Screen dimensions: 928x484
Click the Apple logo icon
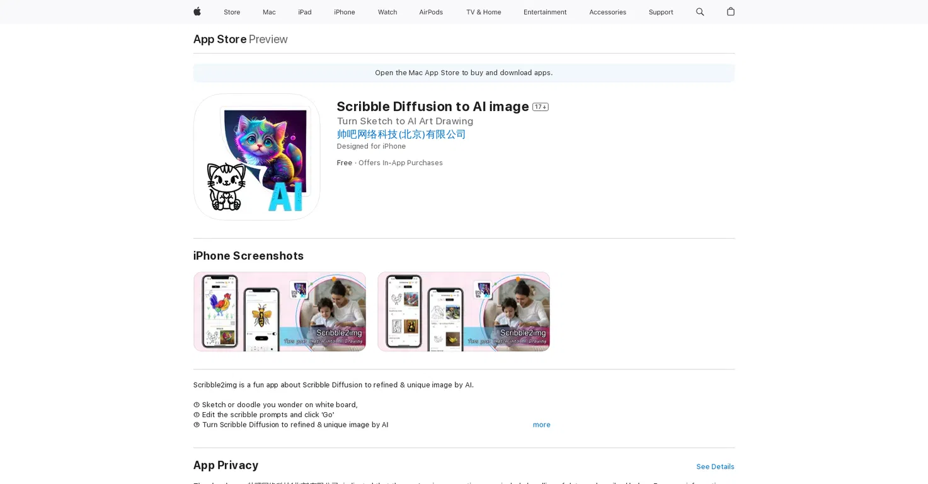pyautogui.click(x=197, y=12)
